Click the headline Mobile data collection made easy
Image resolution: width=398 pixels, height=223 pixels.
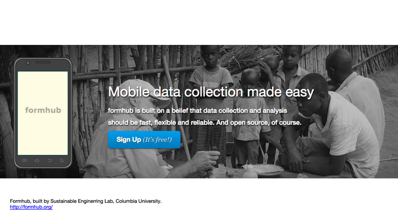211,92
